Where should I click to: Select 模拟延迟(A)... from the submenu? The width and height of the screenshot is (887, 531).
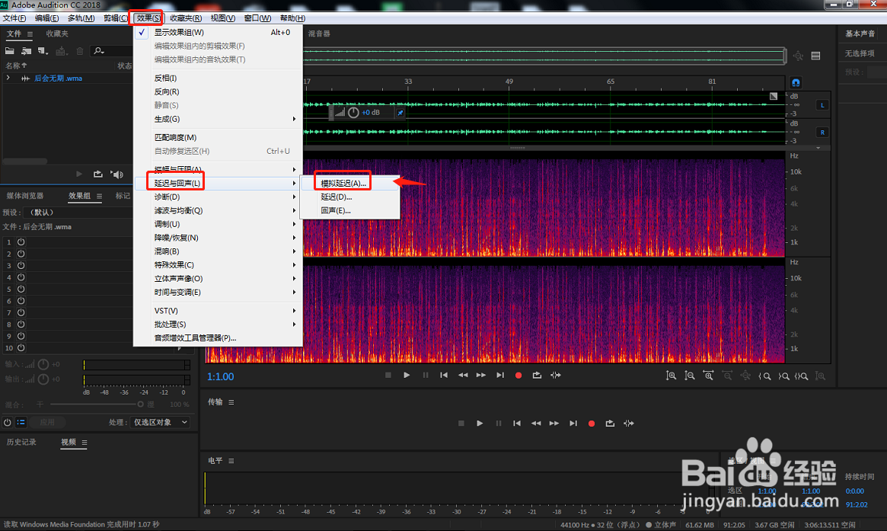point(349,183)
